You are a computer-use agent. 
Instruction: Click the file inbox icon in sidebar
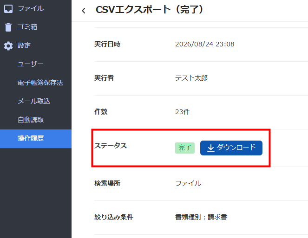(x=8, y=9)
